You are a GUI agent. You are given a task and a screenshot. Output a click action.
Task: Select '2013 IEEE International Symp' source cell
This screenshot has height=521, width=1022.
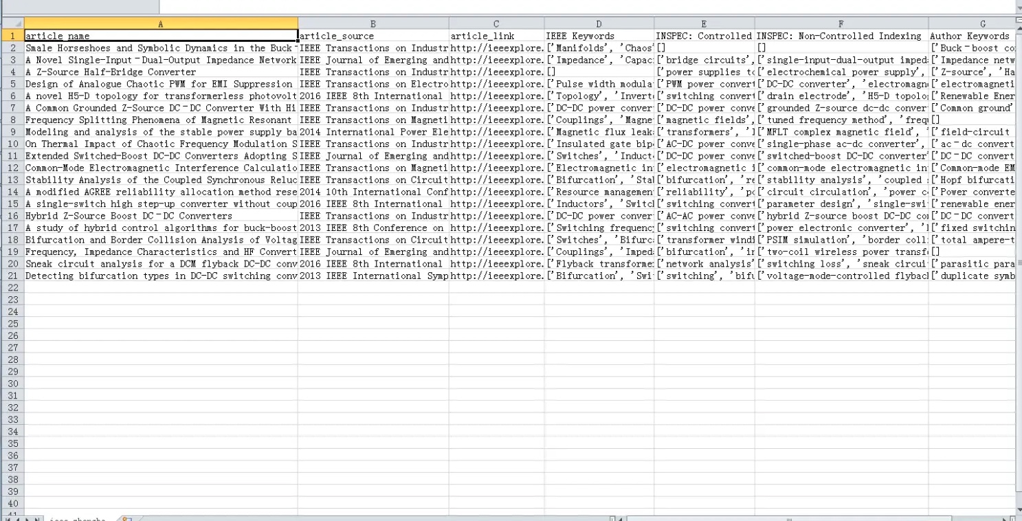tap(373, 276)
